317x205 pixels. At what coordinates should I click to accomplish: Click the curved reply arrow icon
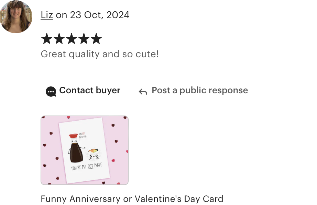coord(143,92)
